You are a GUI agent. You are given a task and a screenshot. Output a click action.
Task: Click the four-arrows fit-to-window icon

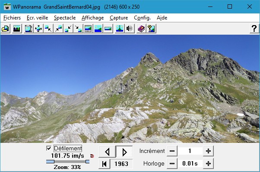(38, 29)
